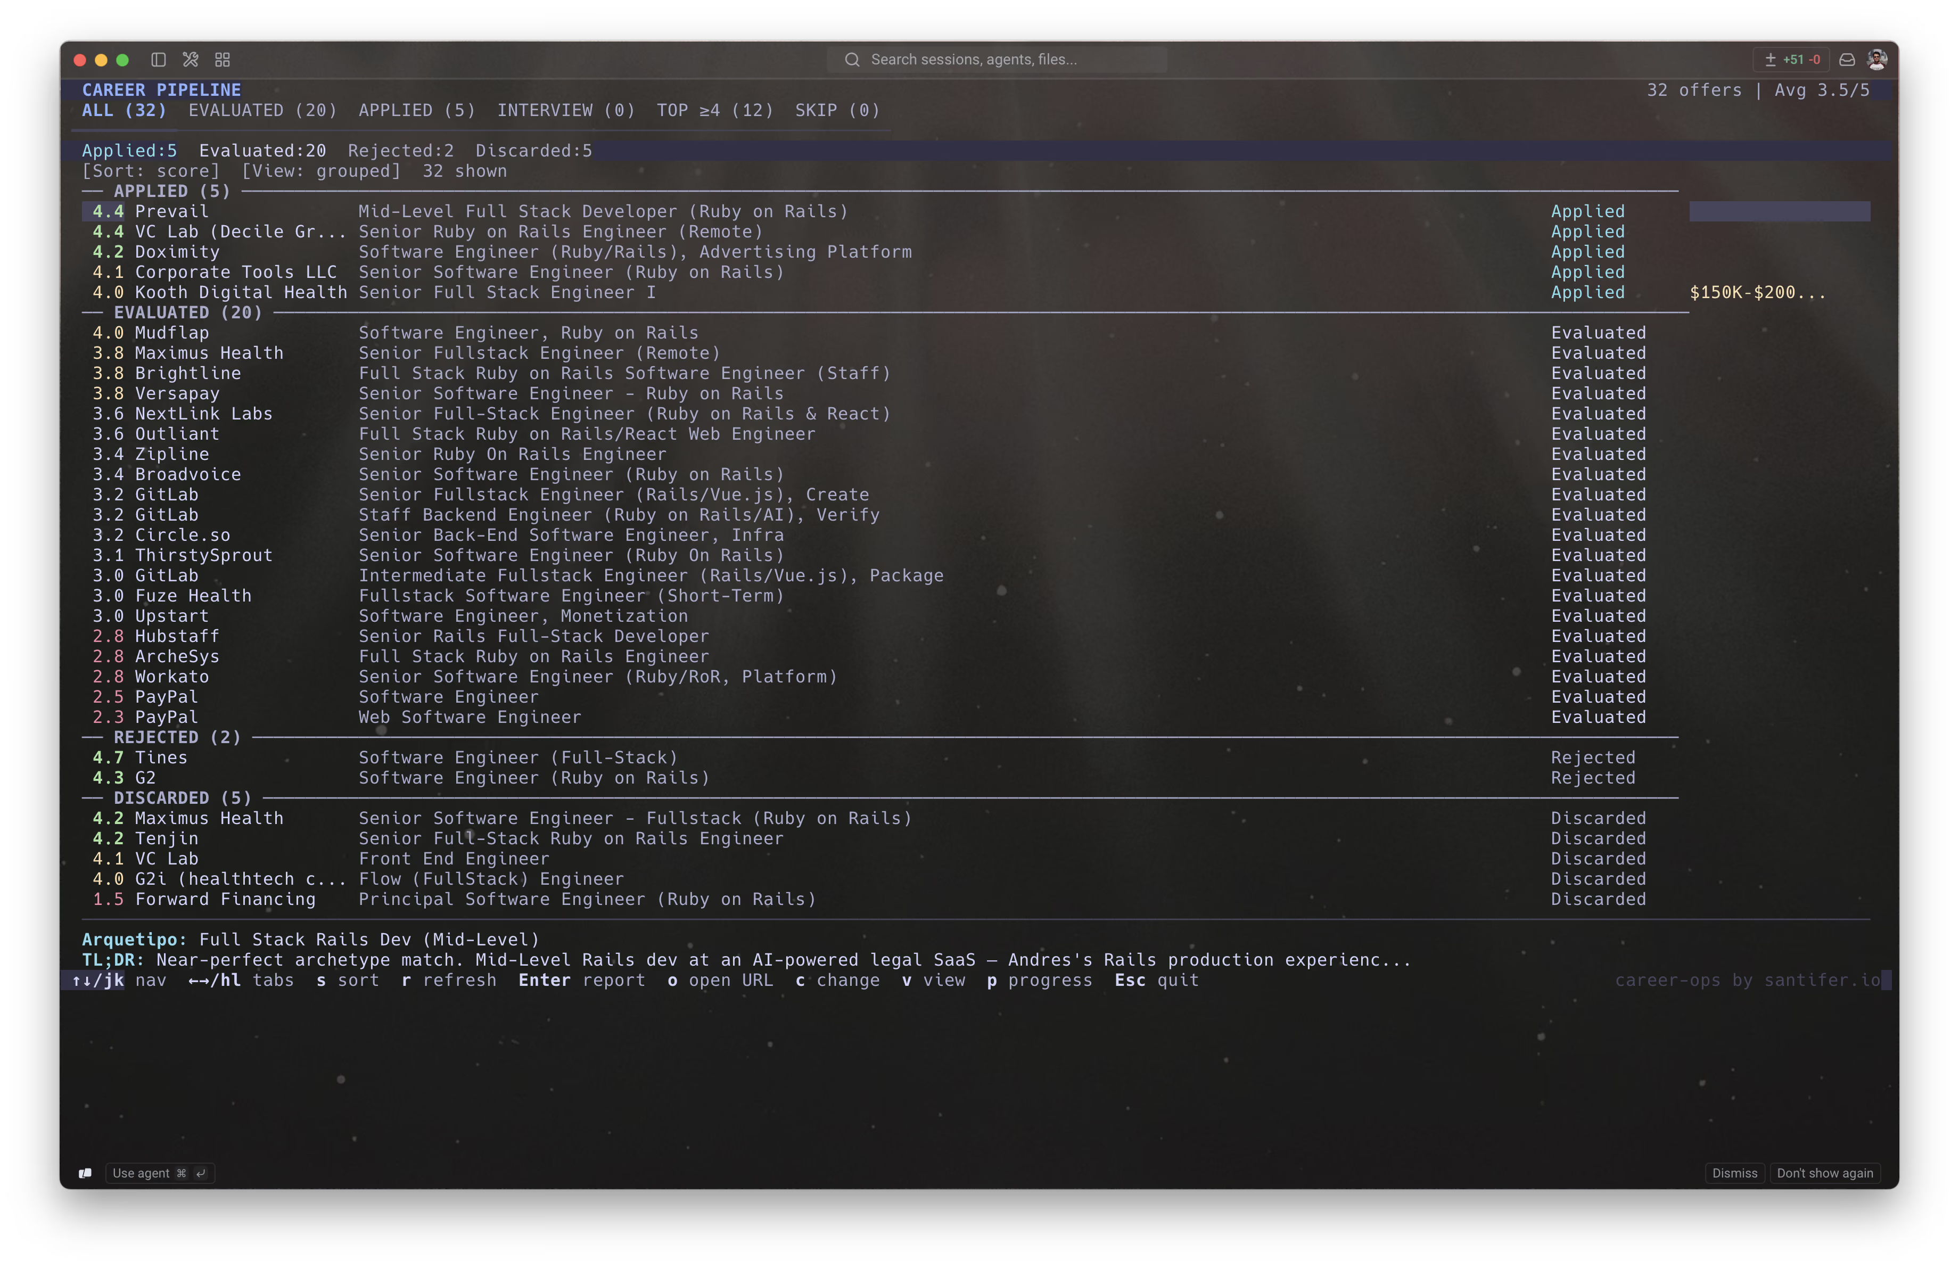Switch to the APPLIED (5) tab
The image size is (1959, 1268).
point(416,110)
